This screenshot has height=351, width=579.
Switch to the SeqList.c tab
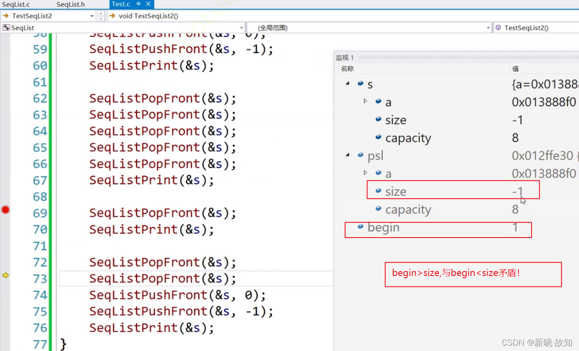click(x=16, y=4)
